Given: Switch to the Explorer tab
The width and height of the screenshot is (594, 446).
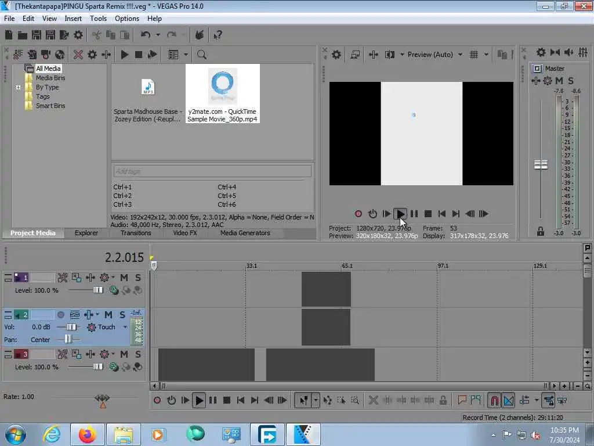Looking at the screenshot, I should pyautogui.click(x=86, y=233).
